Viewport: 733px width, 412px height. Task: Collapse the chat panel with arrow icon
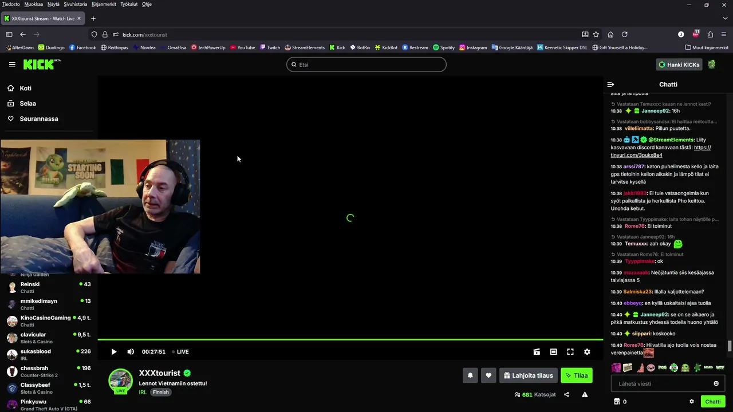[x=610, y=84]
